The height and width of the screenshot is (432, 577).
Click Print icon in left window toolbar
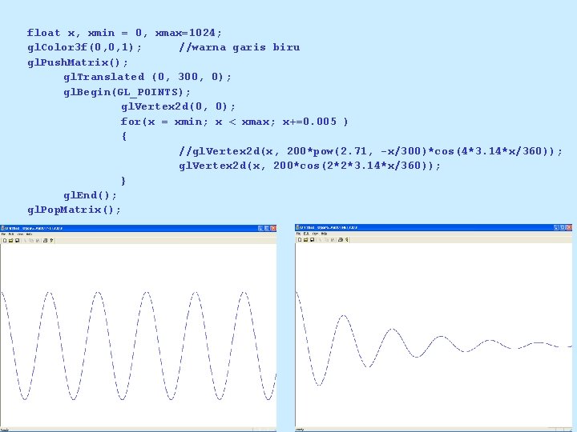(45, 241)
